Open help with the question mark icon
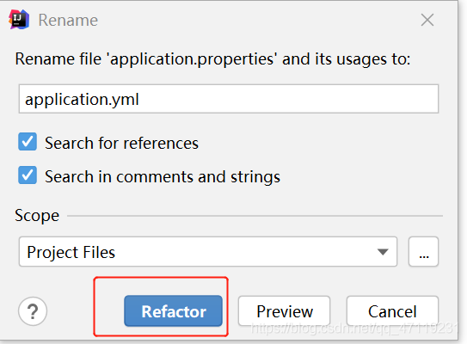 [33, 311]
